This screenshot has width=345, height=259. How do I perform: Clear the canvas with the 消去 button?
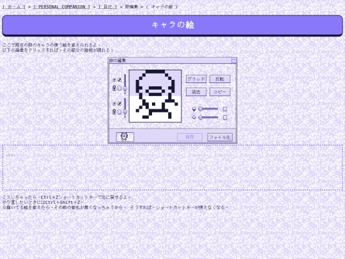tap(196, 92)
